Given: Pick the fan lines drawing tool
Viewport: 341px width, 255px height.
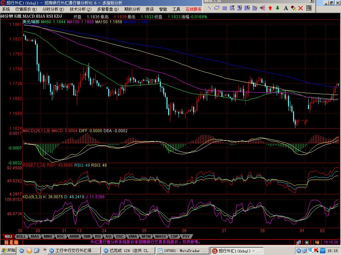Looking at the screenshot, I should tap(262, 8).
